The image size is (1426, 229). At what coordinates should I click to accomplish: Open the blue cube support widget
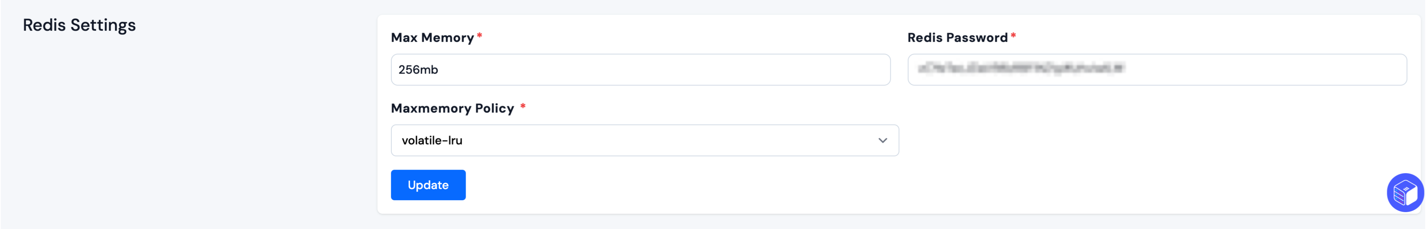coord(1405,192)
